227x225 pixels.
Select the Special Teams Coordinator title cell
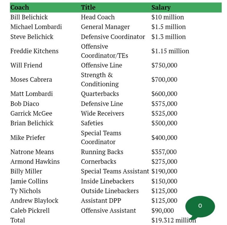[x=101, y=137]
